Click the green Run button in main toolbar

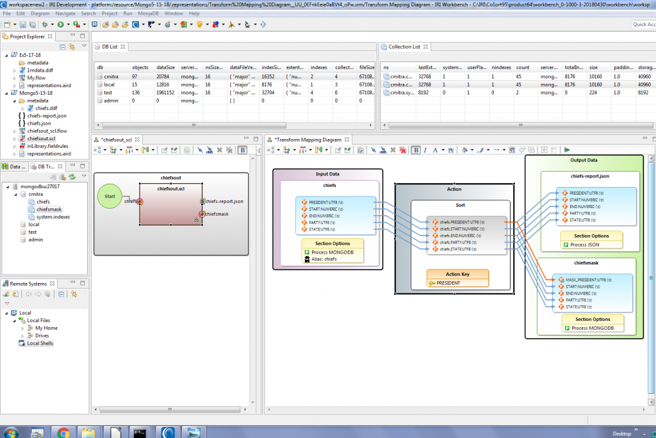pos(61,25)
